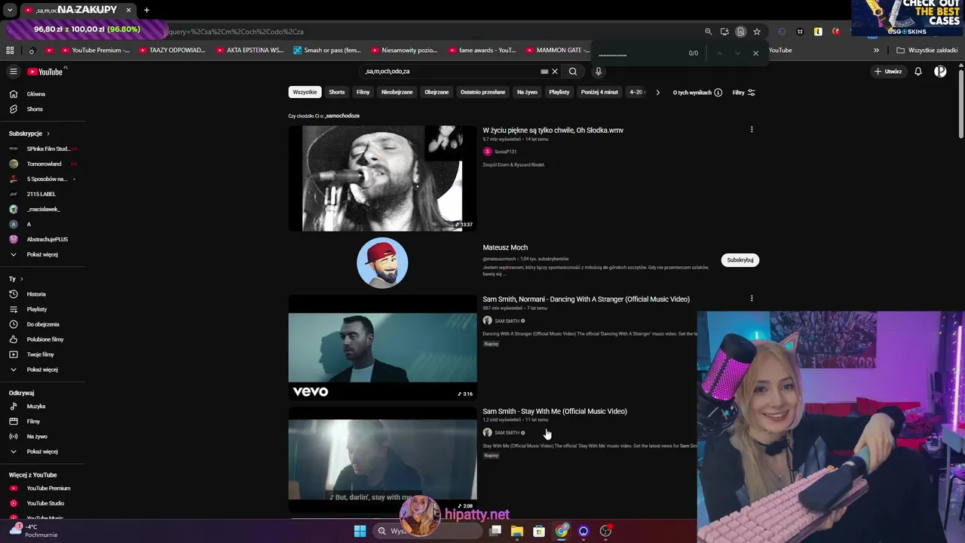Open the on-screen keyboard icon in search box
The width and height of the screenshot is (965, 543).
pos(544,72)
